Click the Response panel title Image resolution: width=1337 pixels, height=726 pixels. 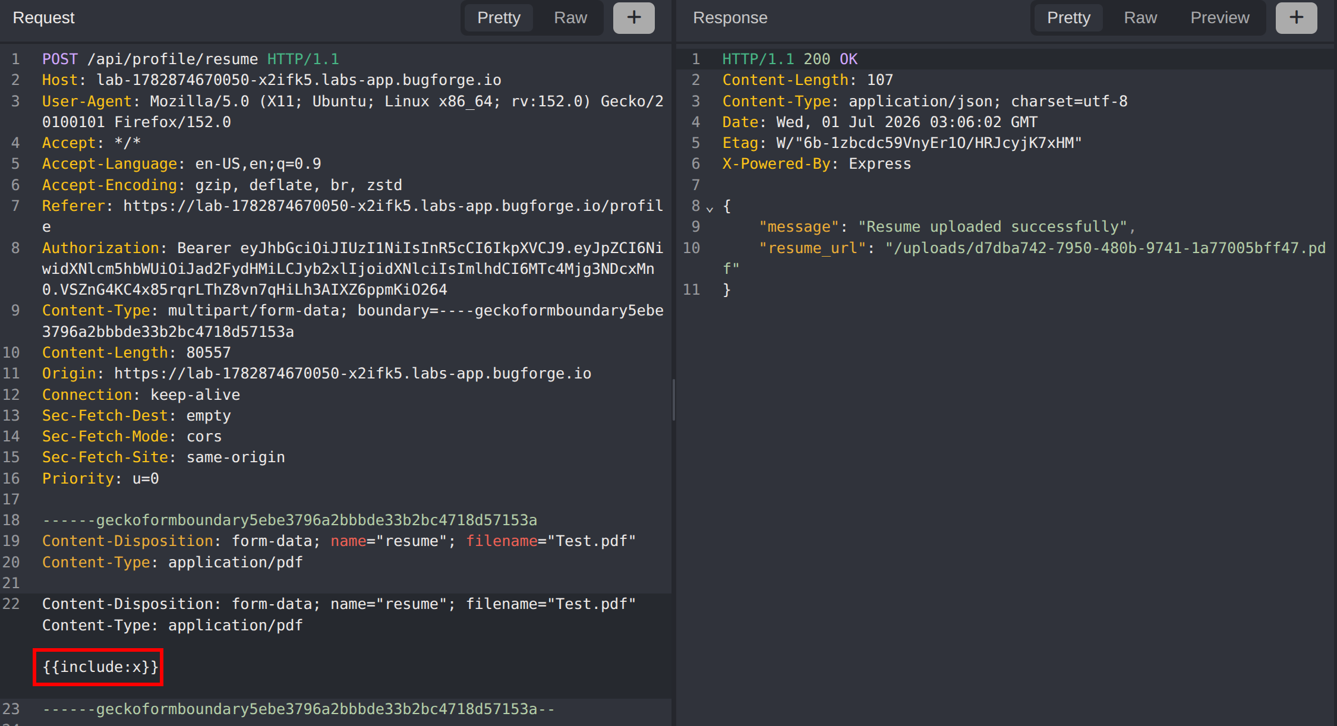(x=730, y=18)
